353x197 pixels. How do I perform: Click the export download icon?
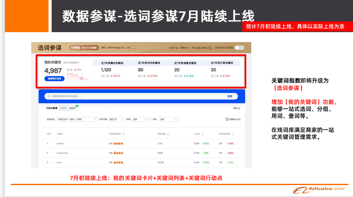pos(239,108)
